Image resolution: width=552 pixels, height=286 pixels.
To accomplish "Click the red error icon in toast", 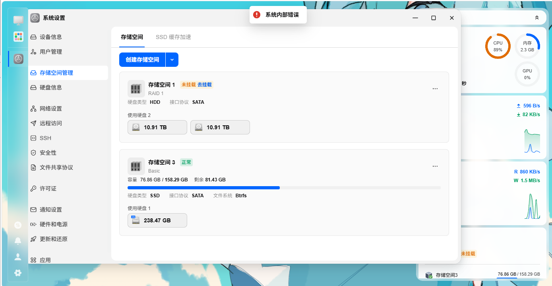I will point(257,15).
